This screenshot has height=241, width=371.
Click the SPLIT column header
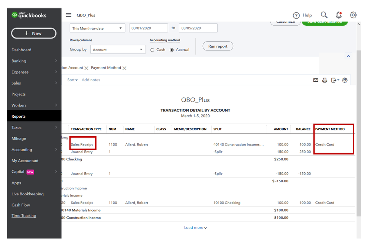pyautogui.click(x=218, y=129)
